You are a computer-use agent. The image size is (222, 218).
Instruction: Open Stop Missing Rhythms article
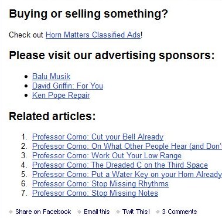100,183
